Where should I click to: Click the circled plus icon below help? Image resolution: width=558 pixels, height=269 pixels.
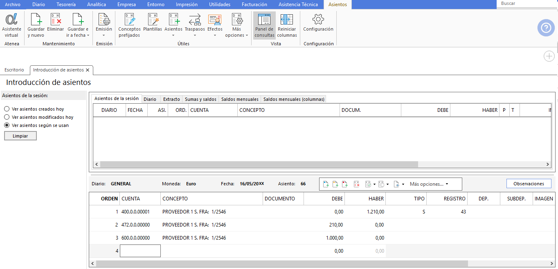[x=549, y=56]
